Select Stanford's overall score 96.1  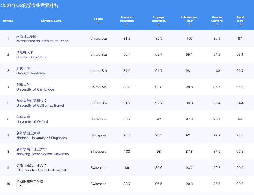click(x=240, y=55)
